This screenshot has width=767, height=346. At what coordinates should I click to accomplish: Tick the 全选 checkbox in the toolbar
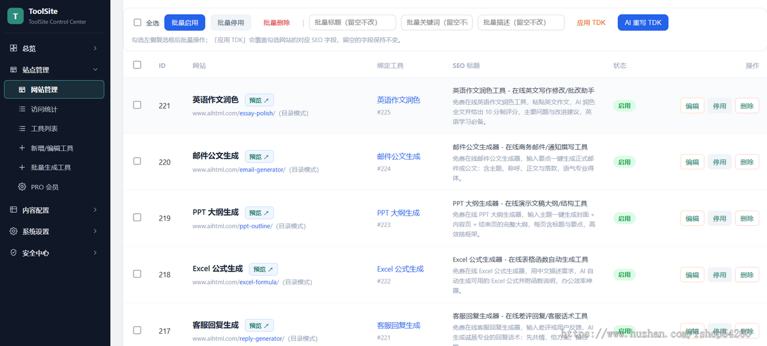point(137,22)
